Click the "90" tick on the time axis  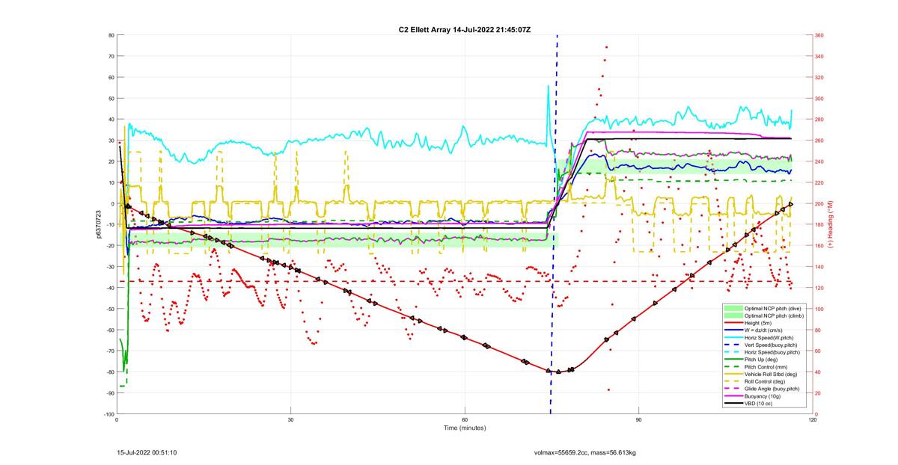pyautogui.click(x=639, y=420)
